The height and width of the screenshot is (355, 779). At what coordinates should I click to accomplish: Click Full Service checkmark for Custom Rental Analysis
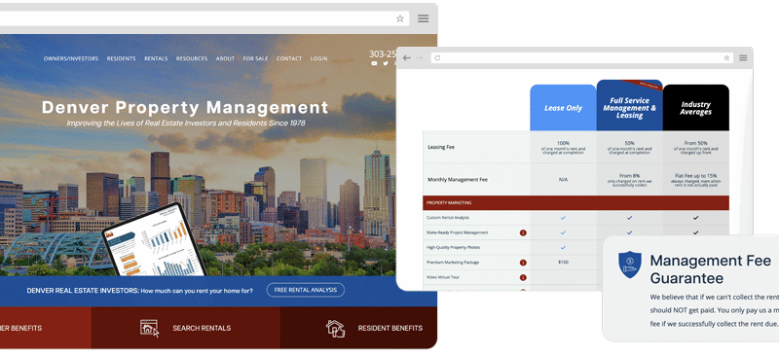pos(629,218)
